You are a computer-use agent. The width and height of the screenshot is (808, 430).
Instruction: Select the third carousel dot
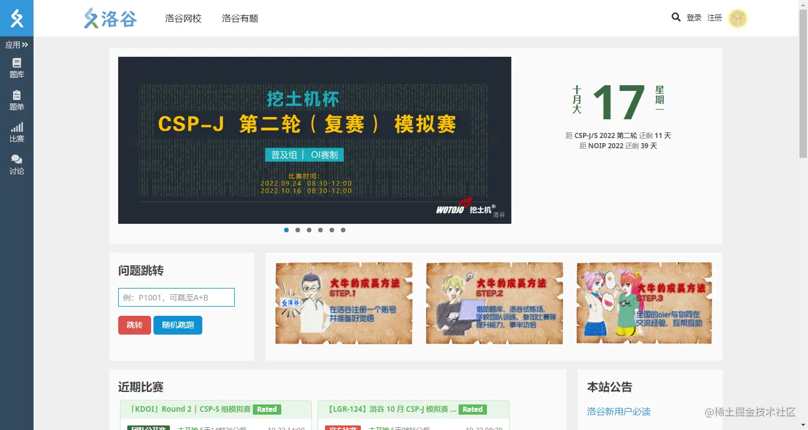coord(309,230)
